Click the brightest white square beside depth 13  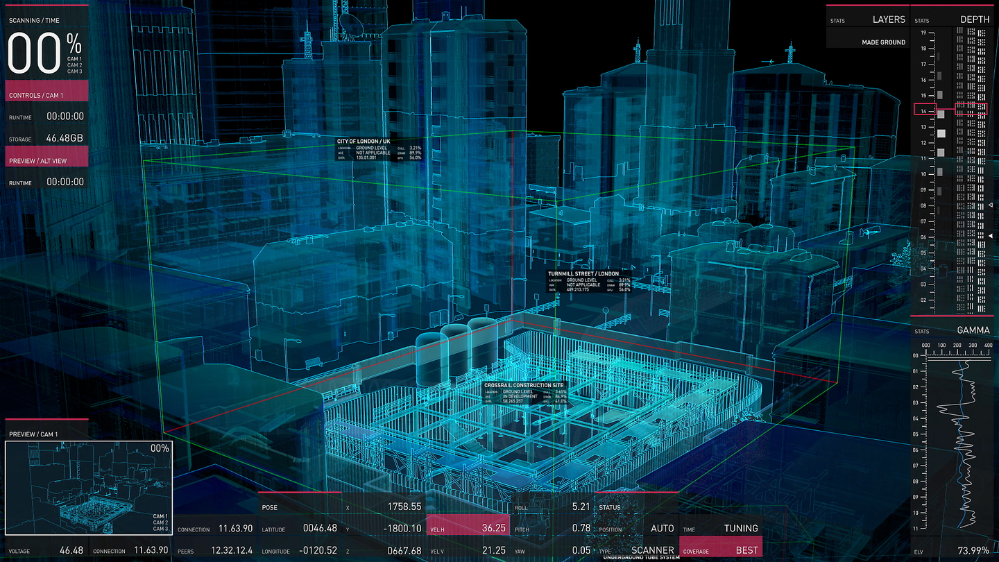(941, 133)
